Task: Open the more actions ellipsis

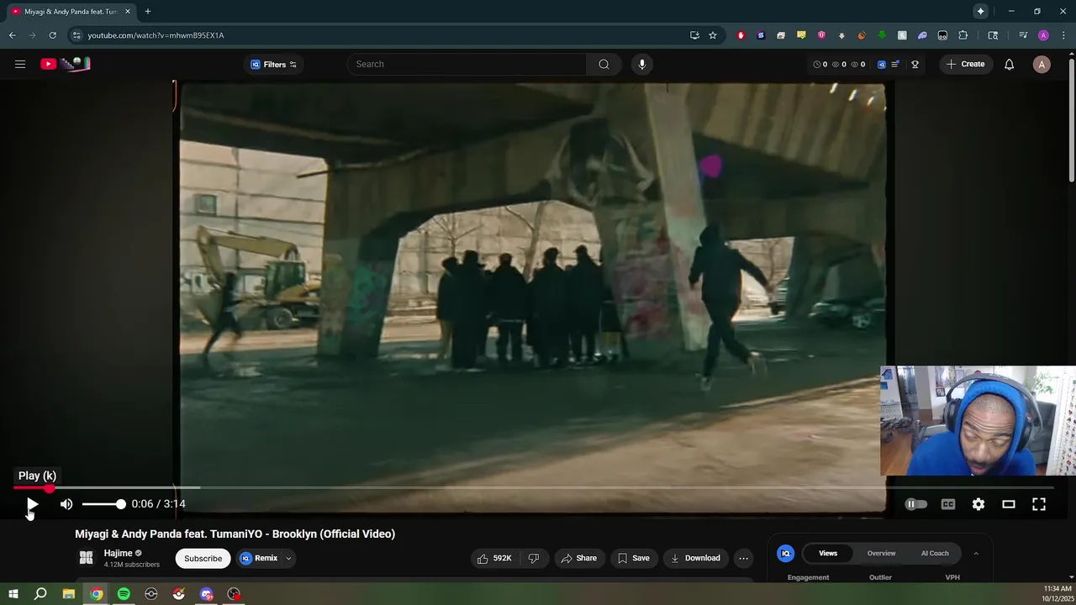Action: [x=743, y=558]
